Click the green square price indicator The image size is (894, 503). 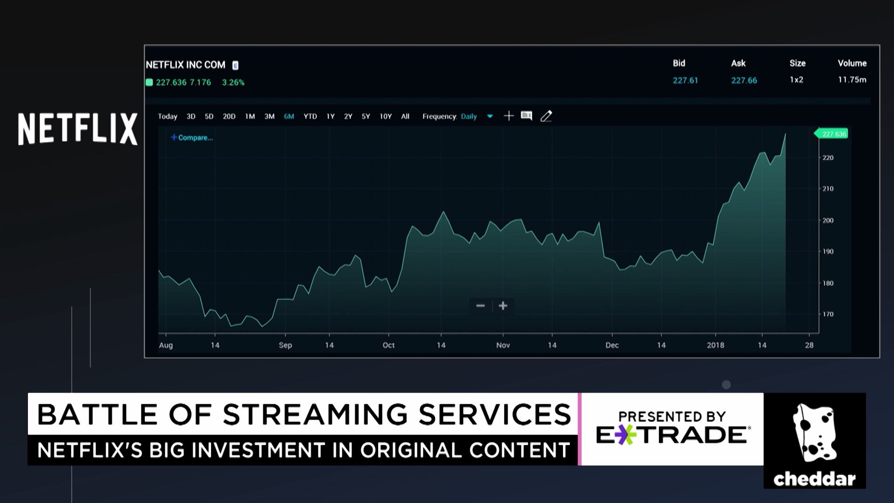pyautogui.click(x=149, y=82)
